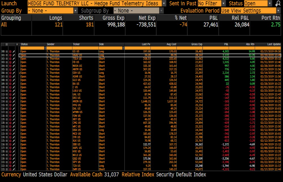
Task: Tick the checkbox for the ASHR US row
Action: [x=7, y=77]
